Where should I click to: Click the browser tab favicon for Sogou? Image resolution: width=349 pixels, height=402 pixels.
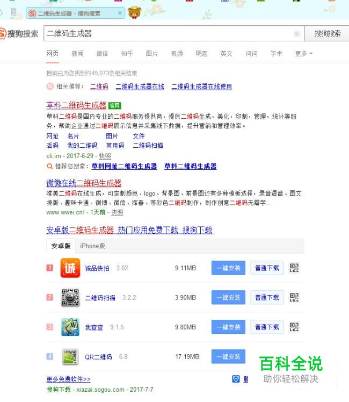[32, 13]
